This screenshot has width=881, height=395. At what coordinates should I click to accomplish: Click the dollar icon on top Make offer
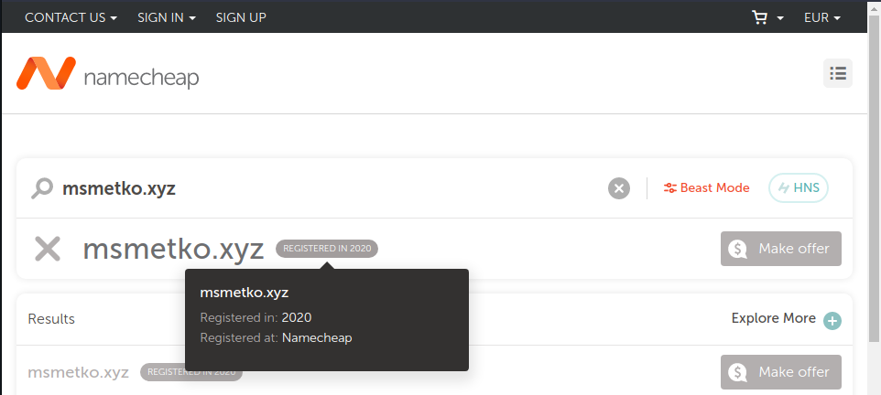coord(737,249)
